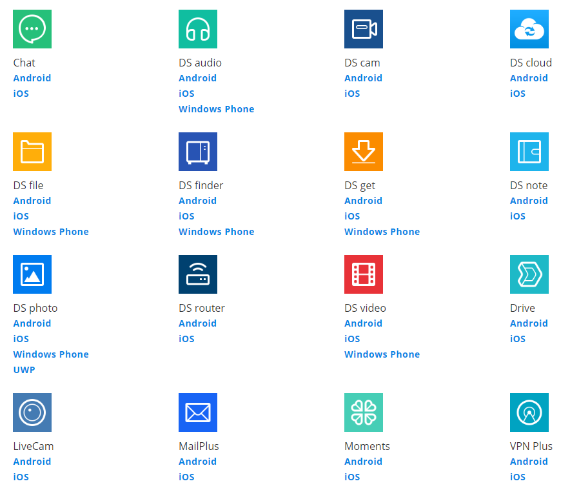Click the "LiveCam" app name text
Screen dimensions: 570x499
(x=34, y=446)
